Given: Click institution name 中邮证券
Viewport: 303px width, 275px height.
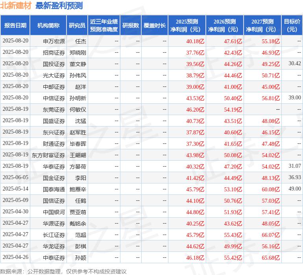Looking at the screenshot, I should click(54, 87).
